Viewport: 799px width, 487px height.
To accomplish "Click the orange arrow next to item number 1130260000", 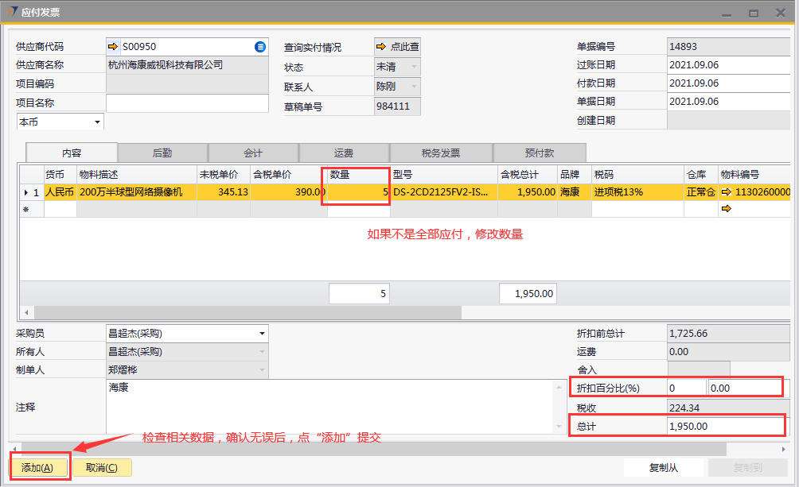I will click(x=725, y=192).
